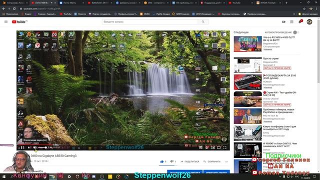
Task: Bookmark this page with the star icon
Action: (x=304, y=9)
